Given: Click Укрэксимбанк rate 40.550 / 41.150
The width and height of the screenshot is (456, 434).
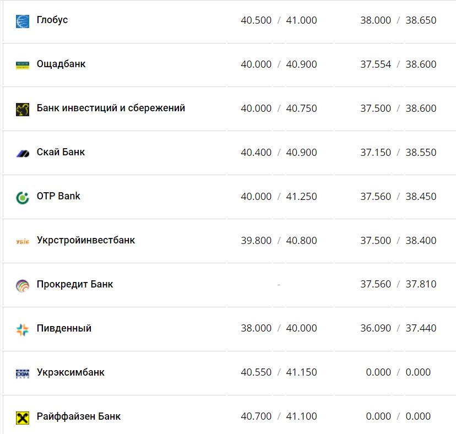Looking at the screenshot, I should pos(279,372).
